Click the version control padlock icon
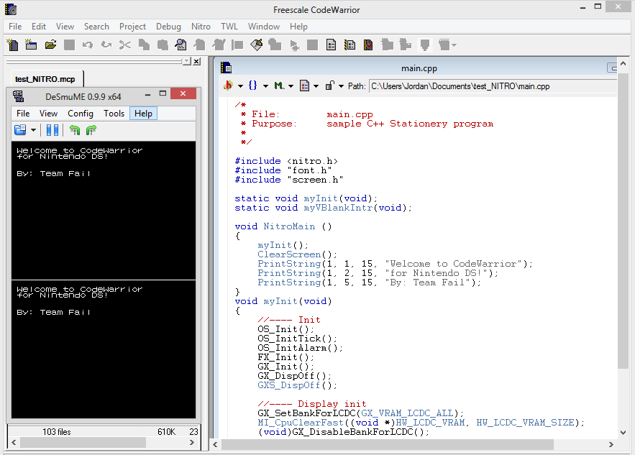This screenshot has width=635, height=455. click(330, 86)
